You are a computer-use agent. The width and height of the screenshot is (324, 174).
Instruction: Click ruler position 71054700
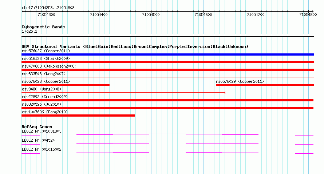(x=256, y=15)
